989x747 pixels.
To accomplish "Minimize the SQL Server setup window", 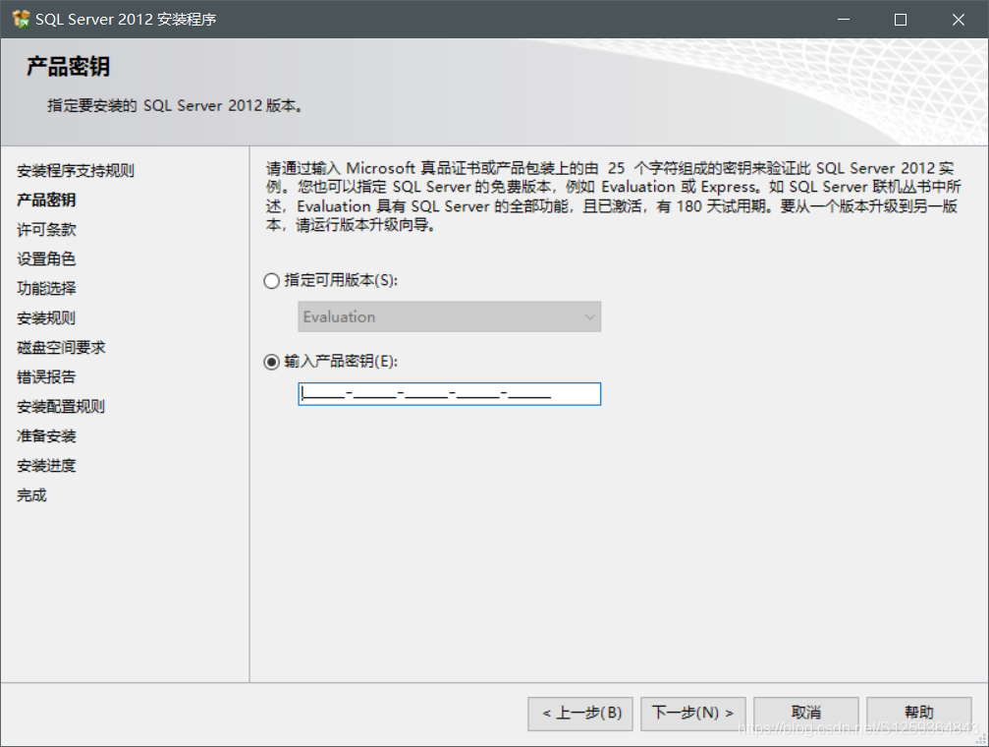I will point(844,20).
